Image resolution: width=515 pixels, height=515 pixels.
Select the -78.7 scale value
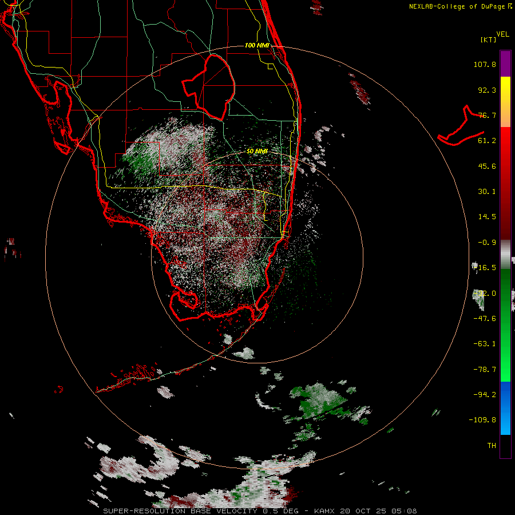pos(485,370)
